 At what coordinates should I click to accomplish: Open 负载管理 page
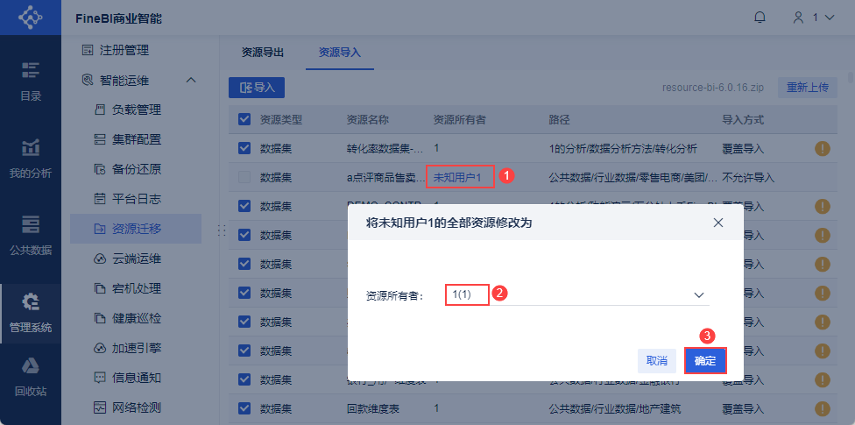tap(136, 110)
